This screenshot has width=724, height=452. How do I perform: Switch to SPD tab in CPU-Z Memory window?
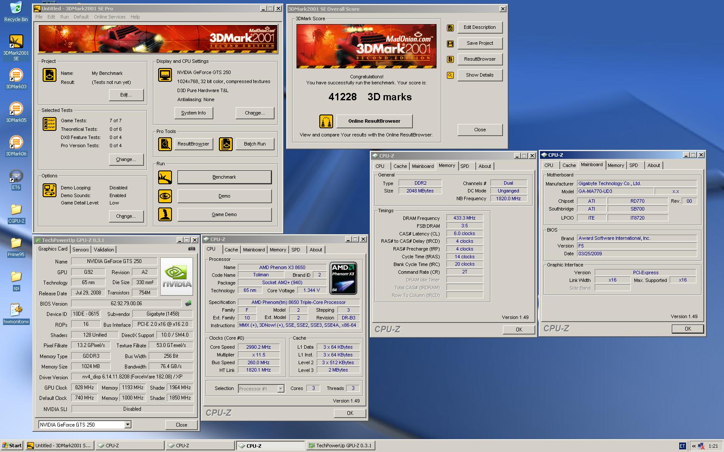(x=465, y=166)
